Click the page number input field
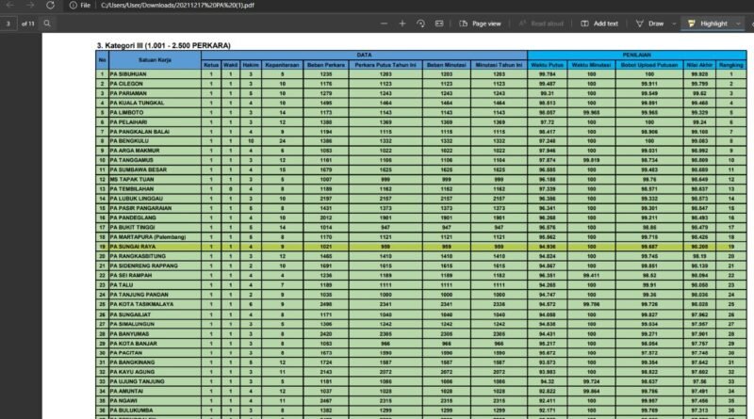754x419 pixels. [x=9, y=23]
